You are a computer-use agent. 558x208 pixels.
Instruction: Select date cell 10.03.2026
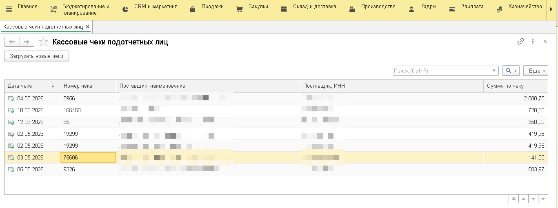point(30,110)
